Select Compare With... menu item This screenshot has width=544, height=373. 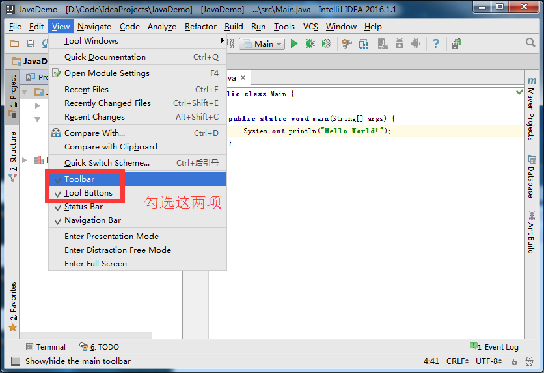pos(137,133)
